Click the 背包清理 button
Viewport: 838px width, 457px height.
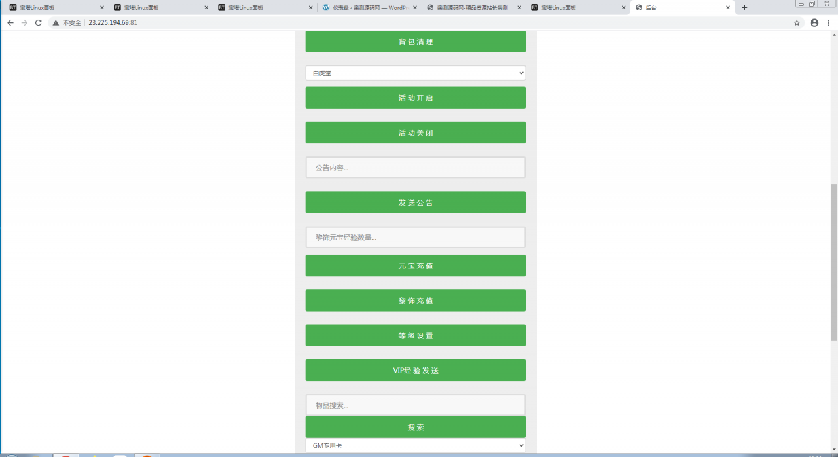[x=415, y=41]
